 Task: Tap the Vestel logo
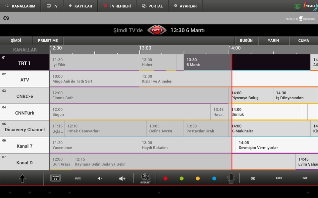pos(310,6)
